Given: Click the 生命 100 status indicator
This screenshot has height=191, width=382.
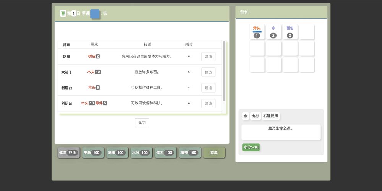Looking at the screenshot, I should coord(92,152).
